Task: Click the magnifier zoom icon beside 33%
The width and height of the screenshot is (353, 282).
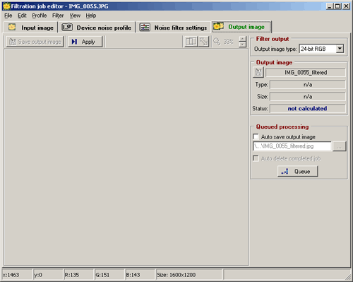Action: [x=217, y=42]
